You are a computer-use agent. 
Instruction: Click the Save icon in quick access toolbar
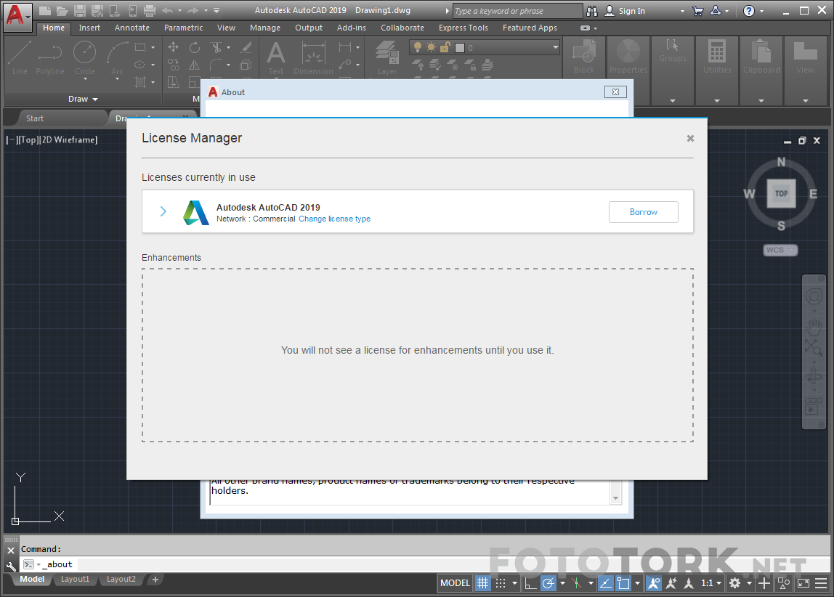click(x=80, y=10)
